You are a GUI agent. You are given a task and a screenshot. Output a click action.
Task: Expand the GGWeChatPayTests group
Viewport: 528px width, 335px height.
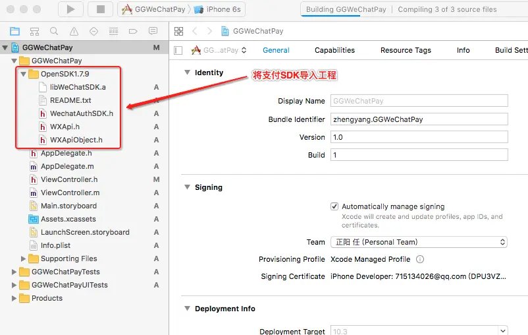click(x=14, y=272)
